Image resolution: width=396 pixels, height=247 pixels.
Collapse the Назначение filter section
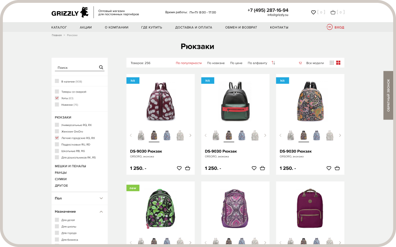[101, 212]
